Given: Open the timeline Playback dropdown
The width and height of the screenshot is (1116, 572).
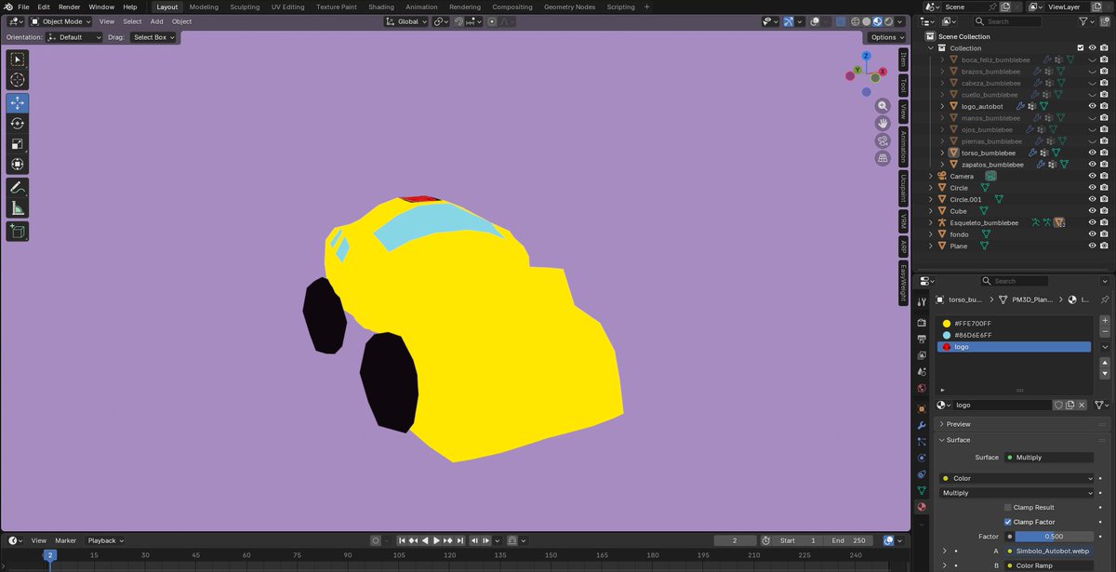Looking at the screenshot, I should pyautogui.click(x=105, y=540).
